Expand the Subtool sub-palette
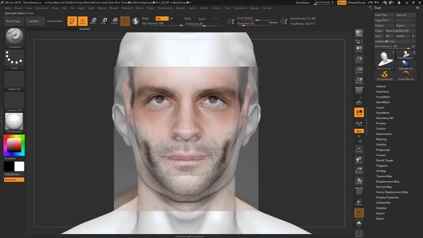The height and width of the screenshot is (238, 423). point(381,87)
